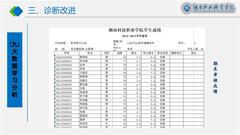Click the '学号' column header
This screenshot has width=240, height=135.
(x=66, y=53)
